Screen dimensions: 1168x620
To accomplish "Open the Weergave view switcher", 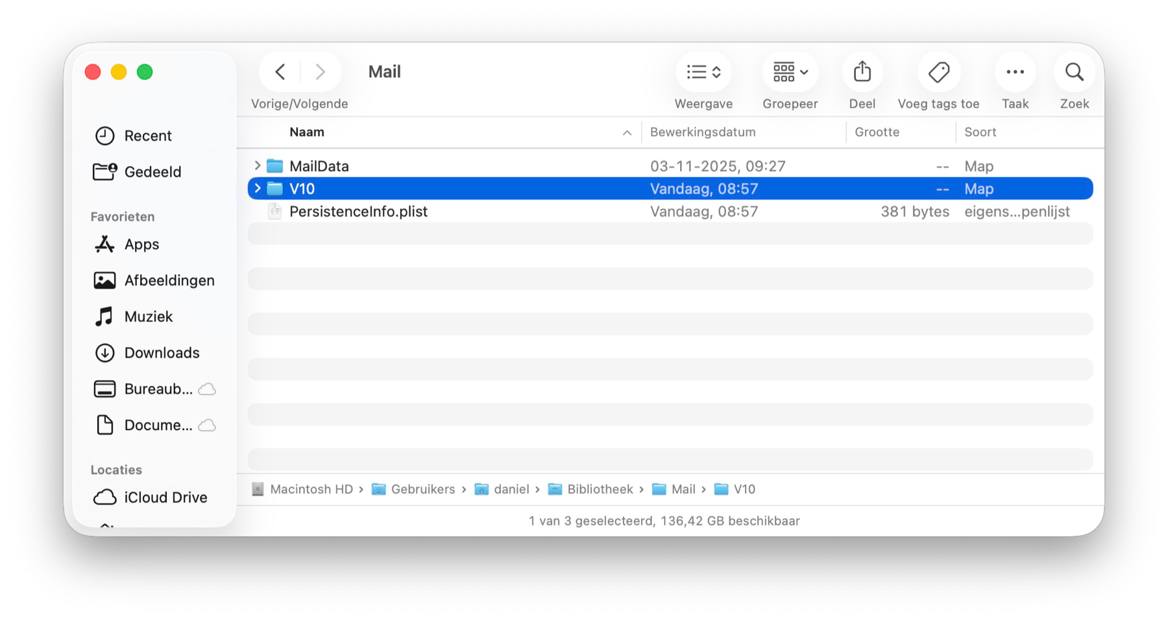I will tap(703, 71).
